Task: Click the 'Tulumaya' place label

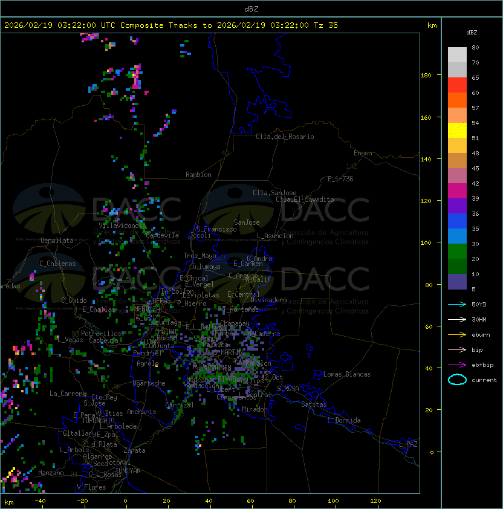Action: [x=206, y=267]
